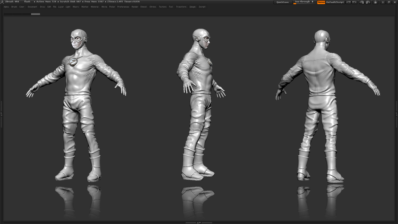Image resolution: width=398 pixels, height=224 pixels.
Task: Open the Layer menu
Action: click(61, 7)
